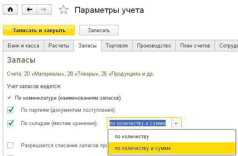Image resolution: width=238 pixels, height=156 pixels.
Task: Toggle the По складам checkbox
Action: (x=11, y=123)
